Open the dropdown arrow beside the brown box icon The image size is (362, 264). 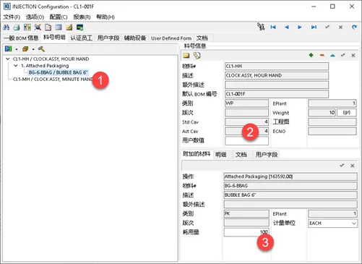click(33, 49)
